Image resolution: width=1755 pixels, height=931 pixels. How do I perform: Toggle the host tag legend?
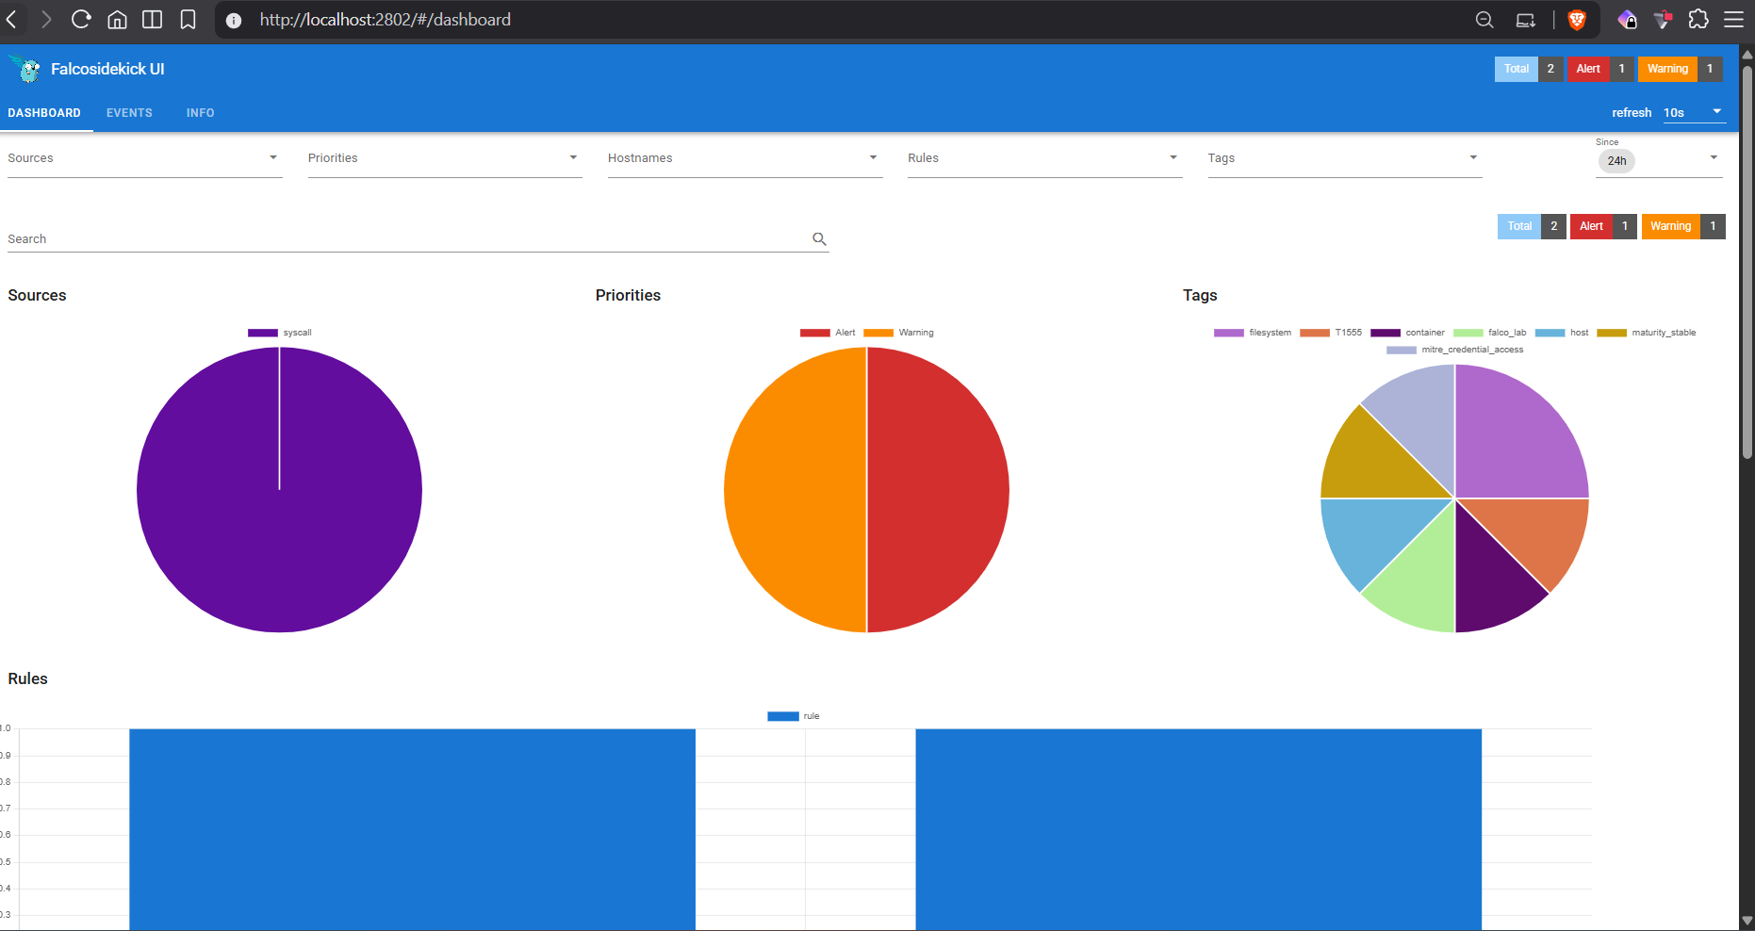click(1562, 333)
